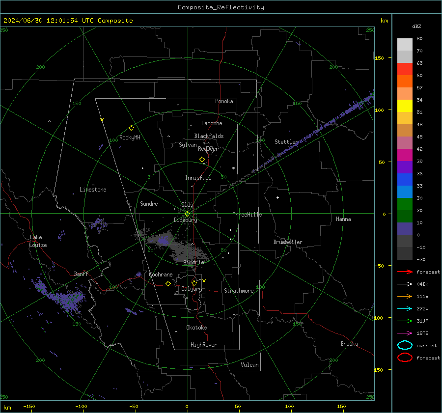The height and width of the screenshot is (413, 442).
Task: Click the green 31JP arrow icon
Action: point(405,321)
